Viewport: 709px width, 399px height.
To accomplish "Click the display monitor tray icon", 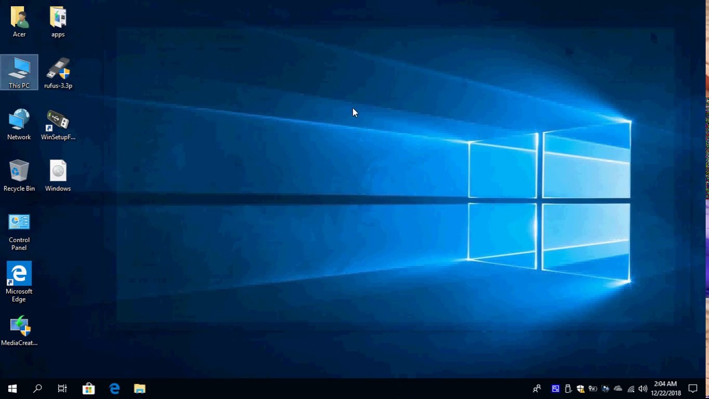I will pos(605,388).
